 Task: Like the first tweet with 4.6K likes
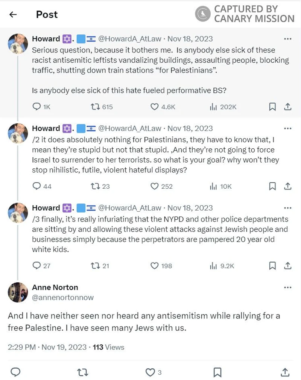coord(155,107)
